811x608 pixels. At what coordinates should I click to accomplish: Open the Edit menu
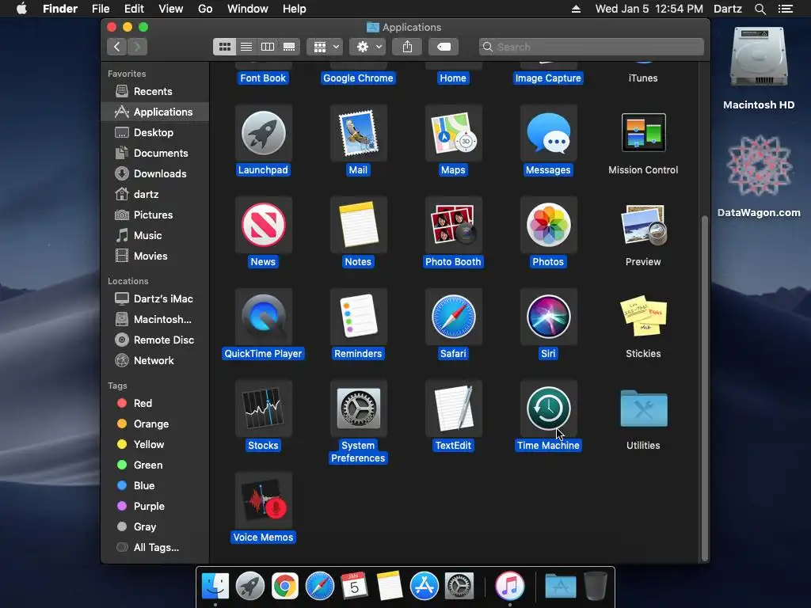(x=134, y=9)
